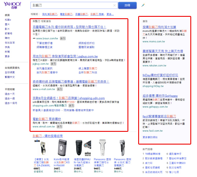
Task: Open hot search number 3 威力彩
Action: coord(149,163)
